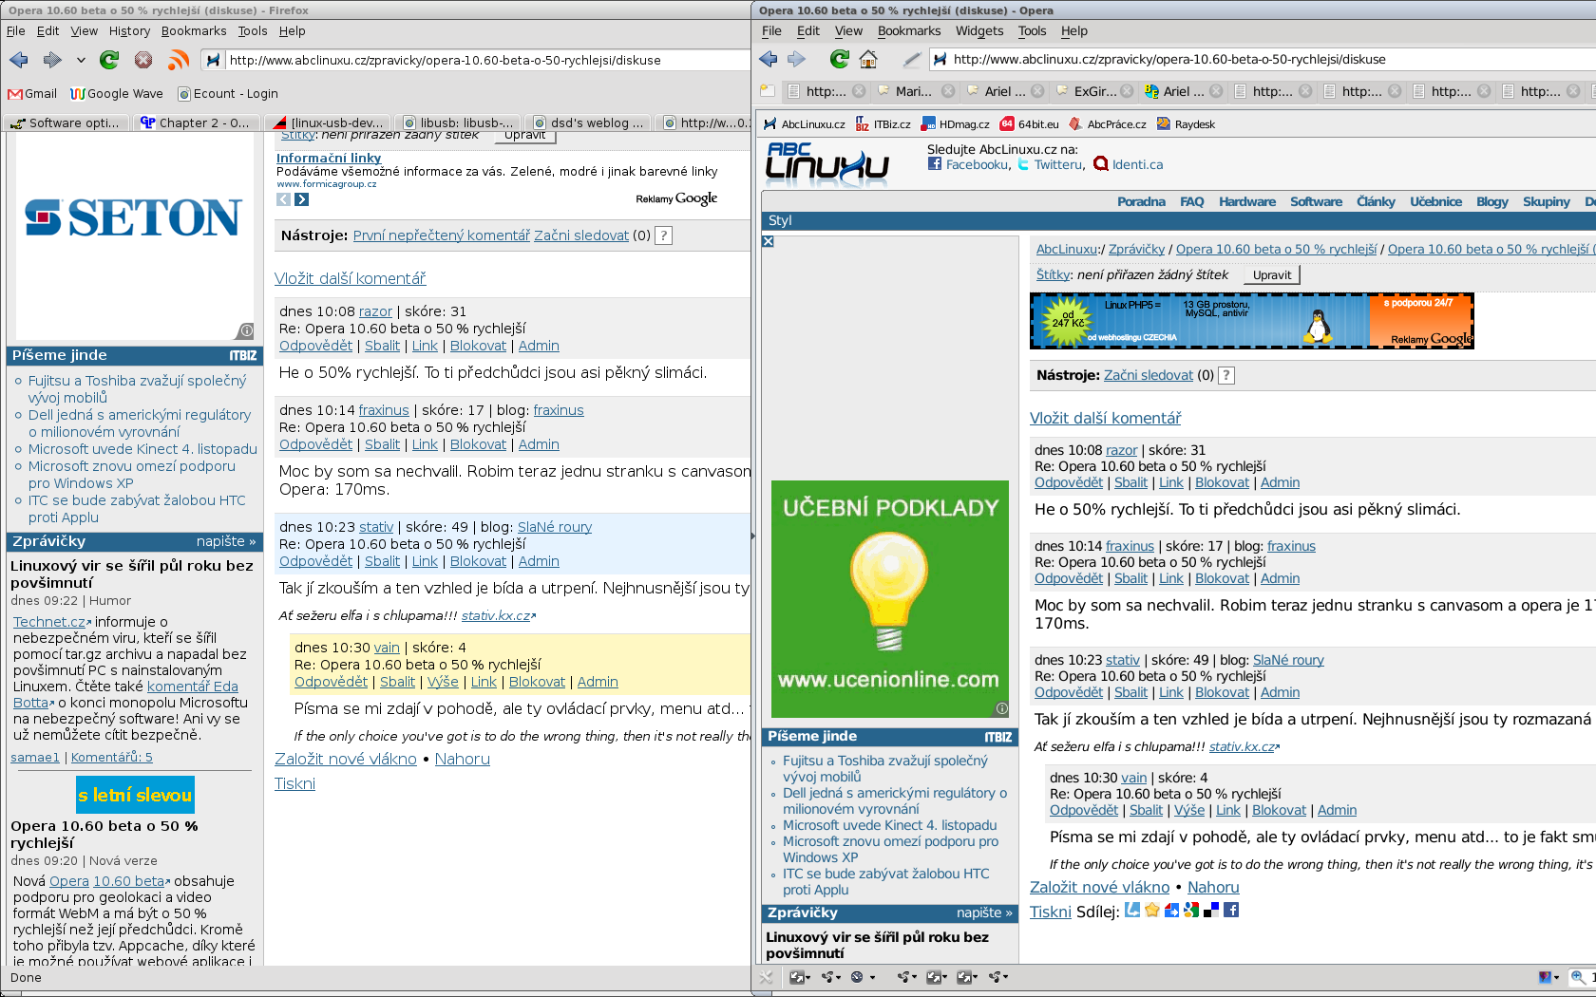The image size is (1596, 997).
Task: Open Opera Widgets menu
Action: pyautogui.click(x=979, y=30)
